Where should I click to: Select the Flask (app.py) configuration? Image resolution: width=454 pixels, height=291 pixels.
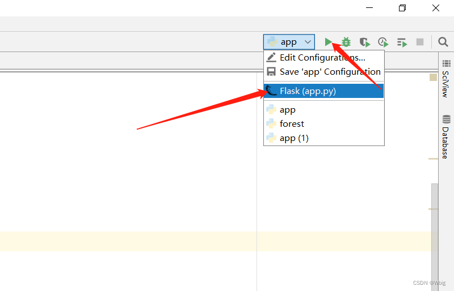(x=308, y=91)
